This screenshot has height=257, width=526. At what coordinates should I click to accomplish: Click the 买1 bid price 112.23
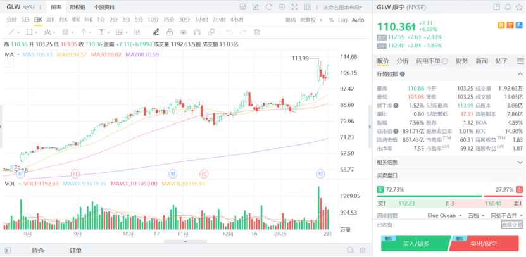click(x=406, y=203)
